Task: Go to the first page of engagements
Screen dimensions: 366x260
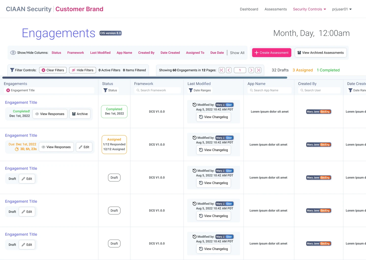Action: click(x=222, y=70)
